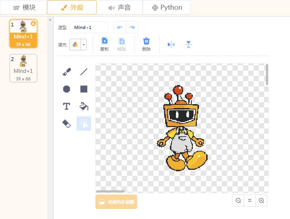Zoom in on the canvas
The image size is (290, 219).
(x=261, y=200)
